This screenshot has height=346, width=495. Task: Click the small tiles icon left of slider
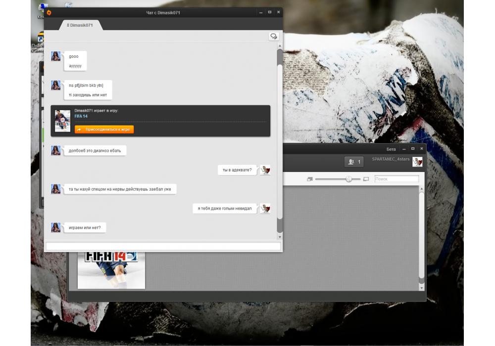(309, 179)
